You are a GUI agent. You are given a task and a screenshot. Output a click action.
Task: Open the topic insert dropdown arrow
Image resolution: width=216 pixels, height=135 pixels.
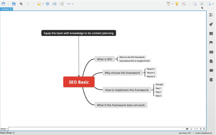pos(43,4)
